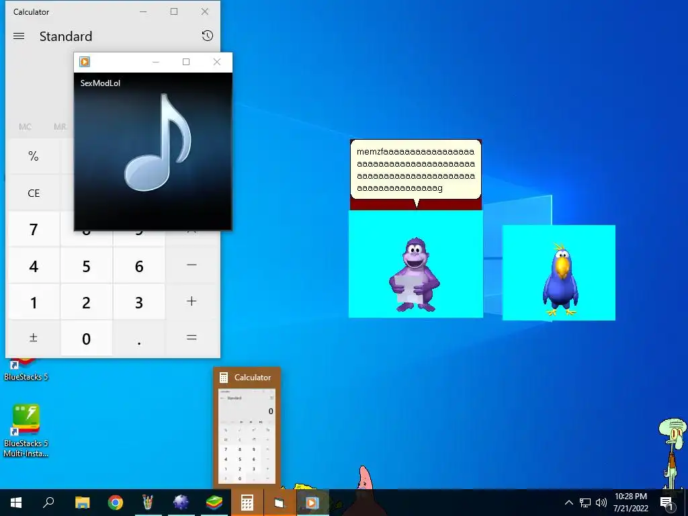688x516 pixels.
Task: Open the Calculator hamburger navigation menu
Action: (19, 36)
